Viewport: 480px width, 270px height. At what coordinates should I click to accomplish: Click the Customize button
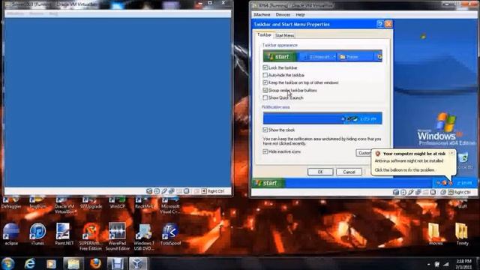click(364, 153)
